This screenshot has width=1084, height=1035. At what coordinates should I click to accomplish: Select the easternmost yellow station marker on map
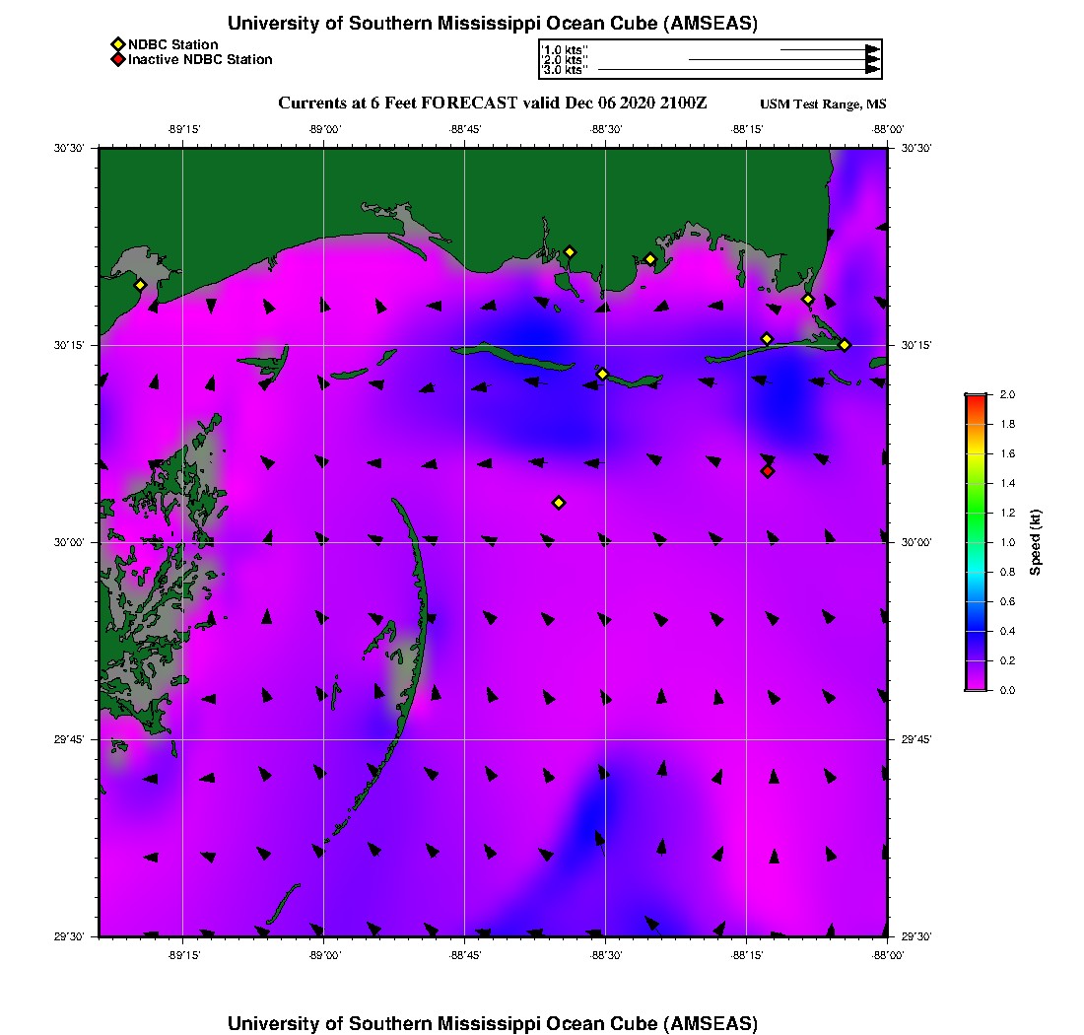click(x=845, y=344)
